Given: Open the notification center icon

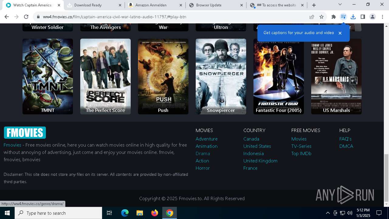Looking at the screenshot, I should (x=379, y=213).
